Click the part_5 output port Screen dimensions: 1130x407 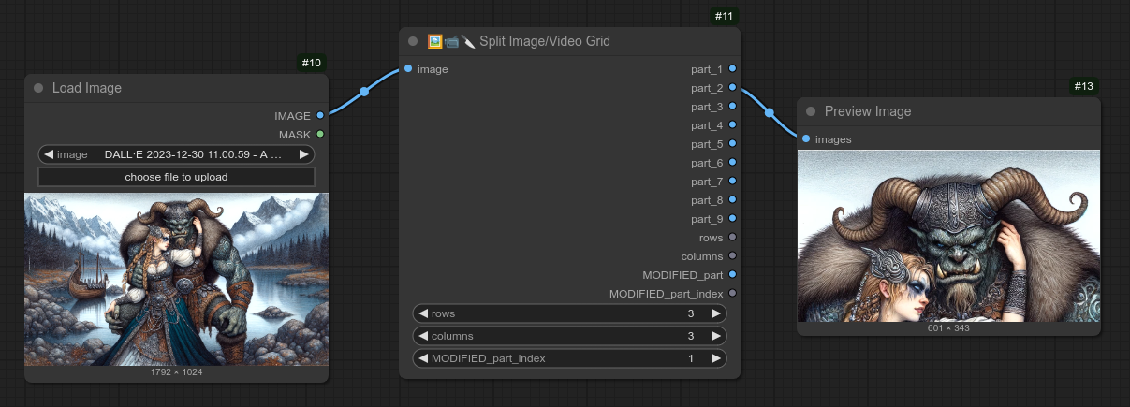[732, 144]
